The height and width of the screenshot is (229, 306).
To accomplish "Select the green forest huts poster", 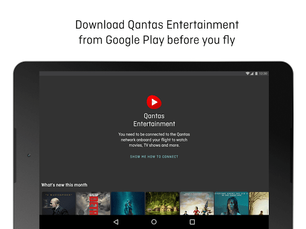I will point(162,203).
